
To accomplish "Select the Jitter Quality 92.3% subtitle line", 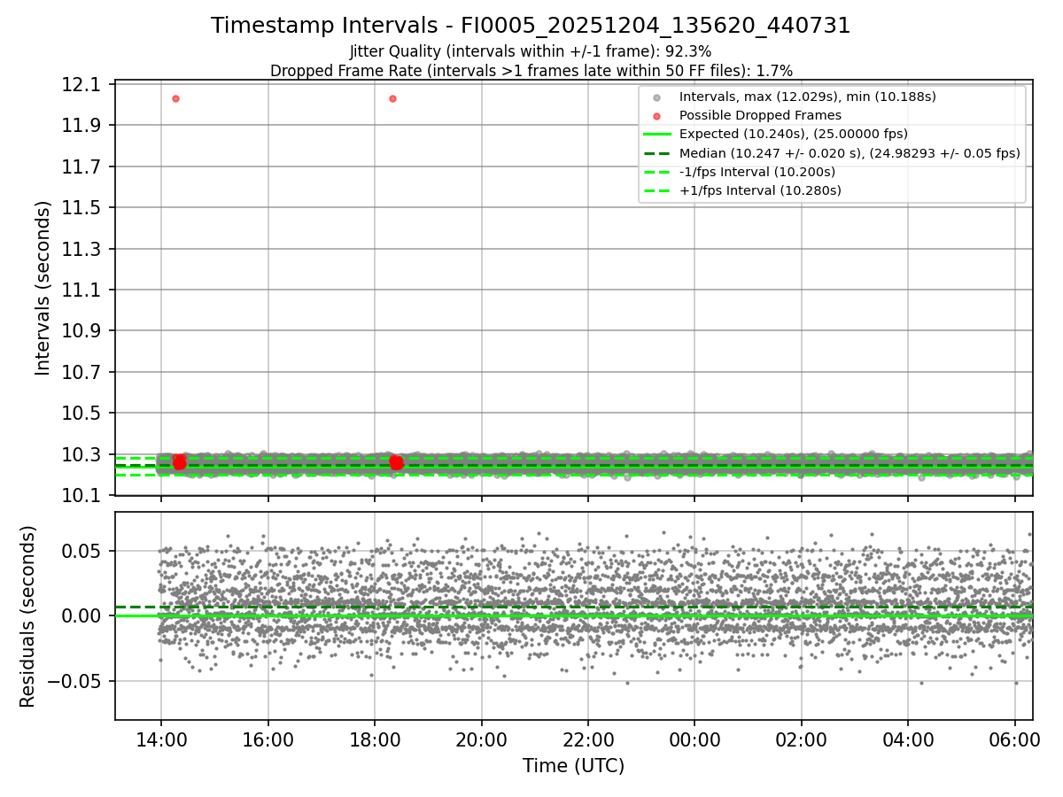I will (x=531, y=51).
